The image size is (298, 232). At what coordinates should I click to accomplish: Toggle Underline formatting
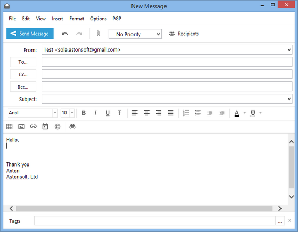[108, 113]
